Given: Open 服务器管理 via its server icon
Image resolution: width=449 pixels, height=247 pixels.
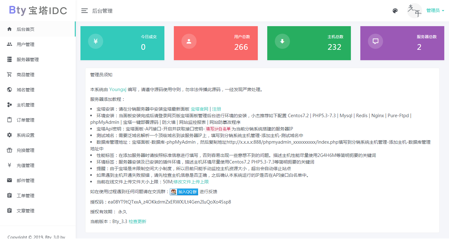Looking at the screenshot, I should point(9,59).
